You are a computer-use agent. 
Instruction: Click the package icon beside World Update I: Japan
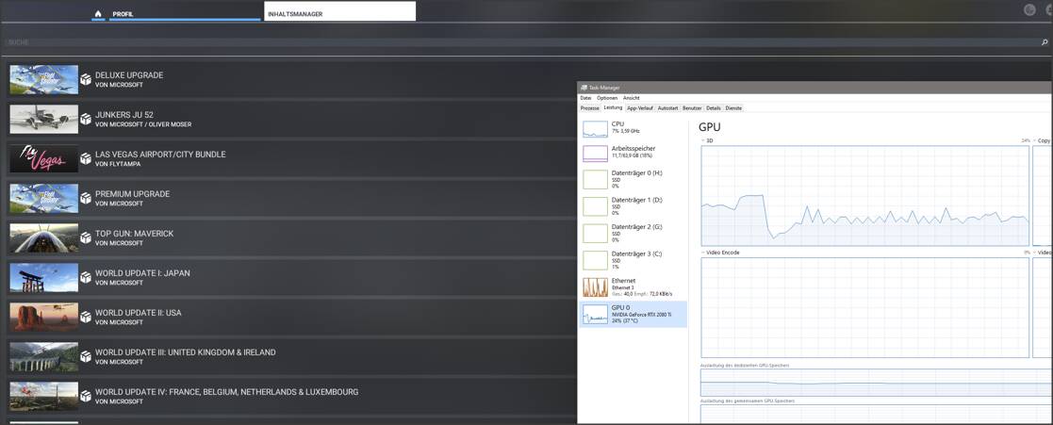(x=85, y=278)
